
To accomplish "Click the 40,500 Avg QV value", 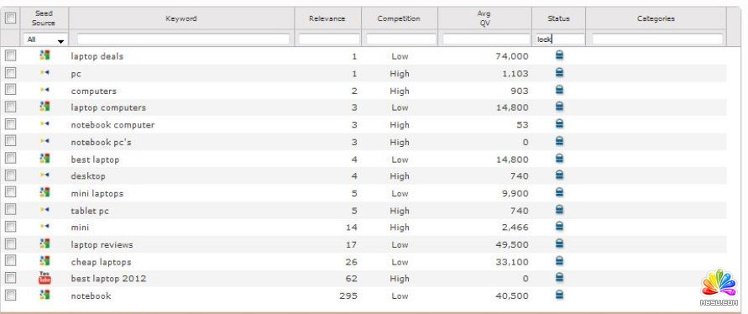I will tap(512, 296).
